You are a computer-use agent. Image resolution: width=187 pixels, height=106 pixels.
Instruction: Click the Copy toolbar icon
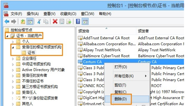(x=46, y=21)
